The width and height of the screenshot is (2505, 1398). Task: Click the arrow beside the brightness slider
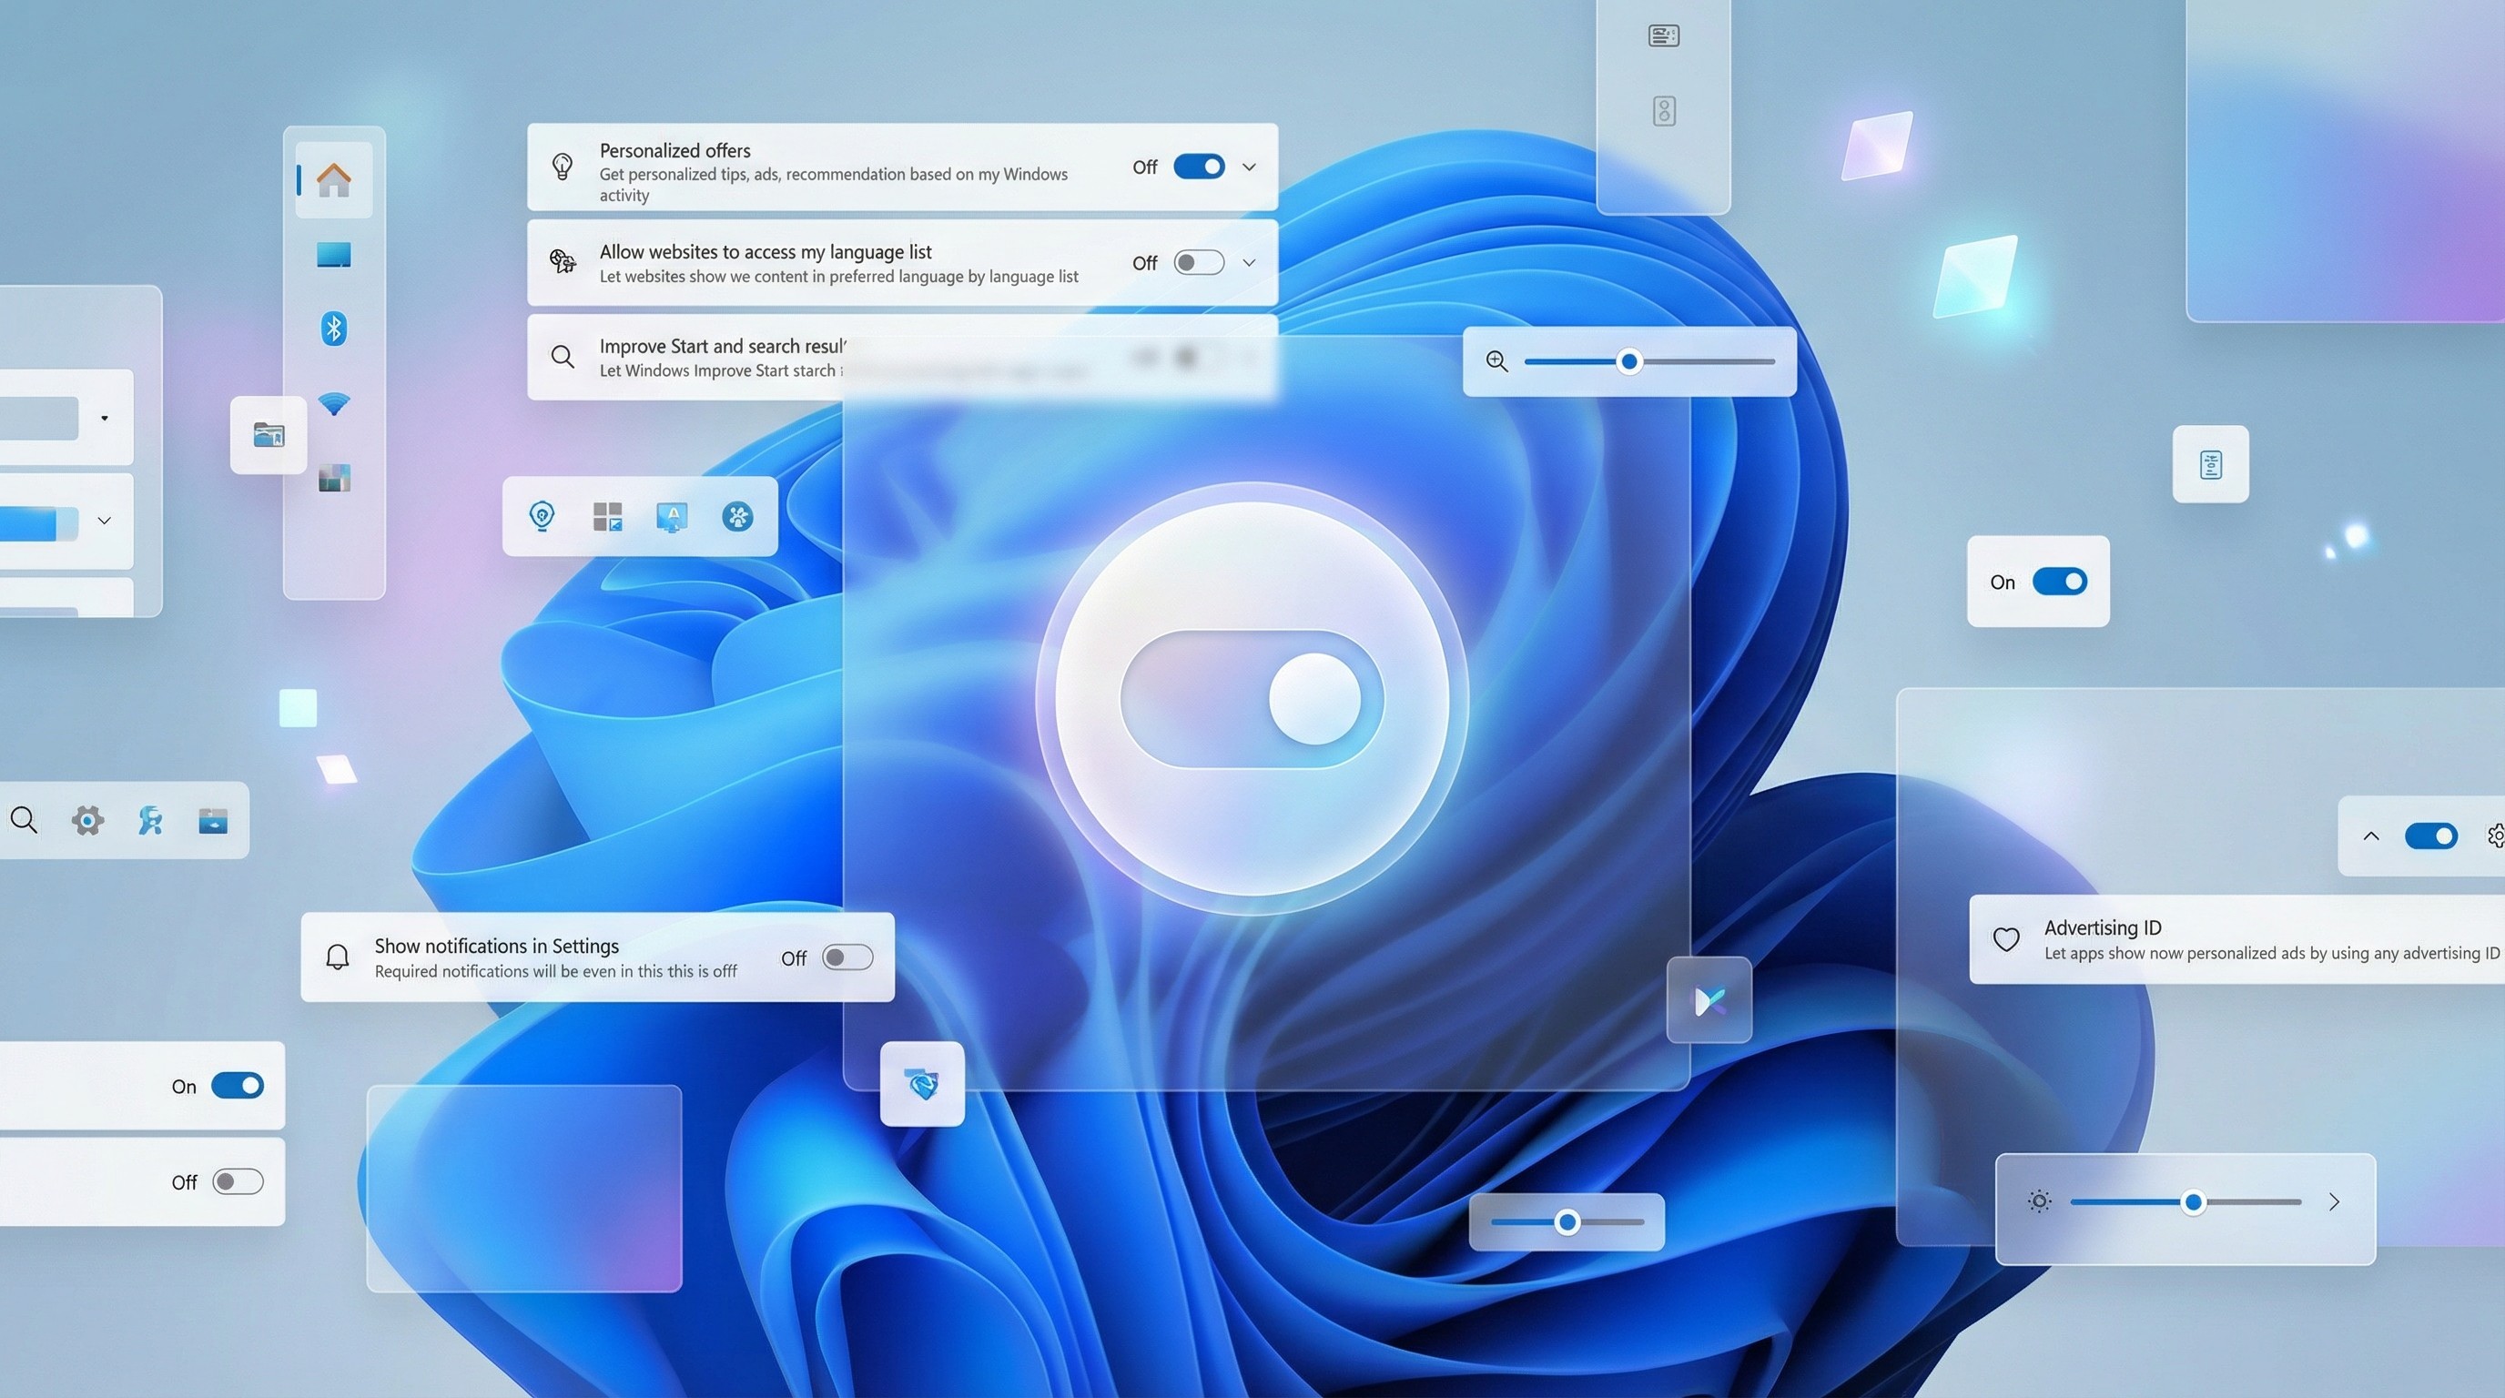click(x=2334, y=1201)
